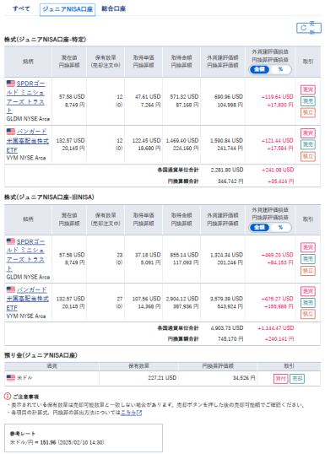Click 現買 for GLDM in the 特定 table

(x=307, y=89)
